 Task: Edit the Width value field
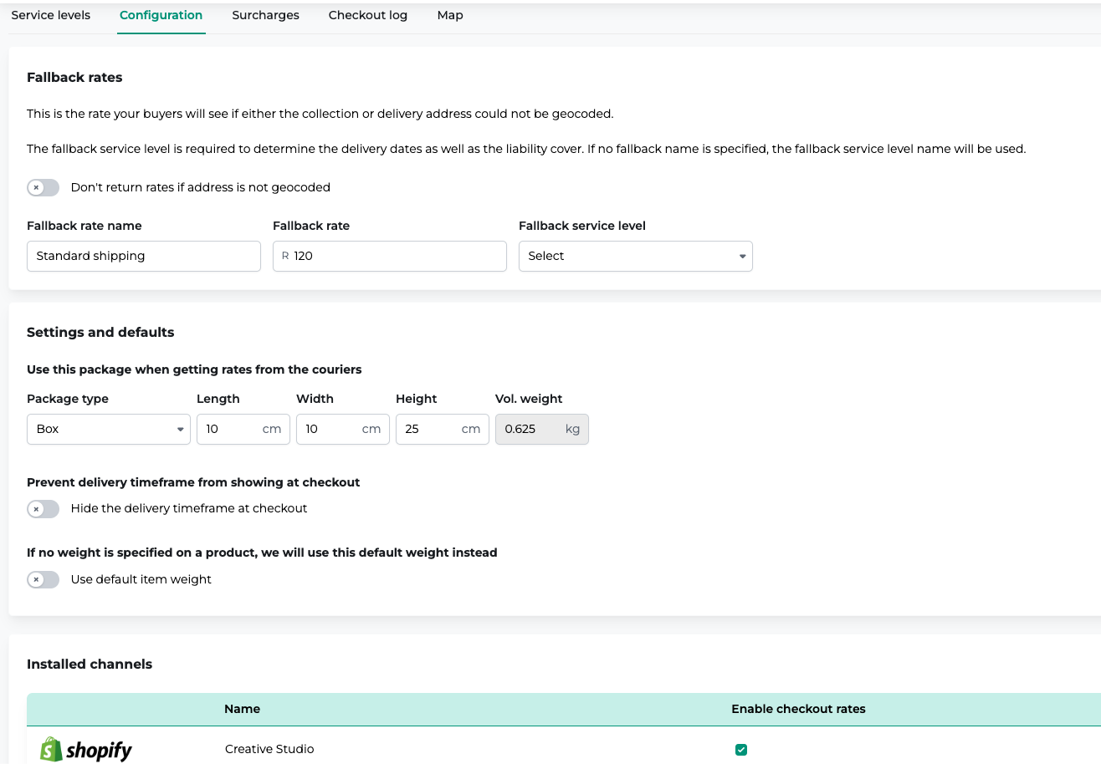point(343,429)
